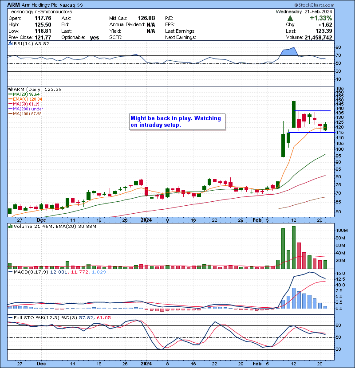Click the volume bars icon beside Volume label
The width and height of the screenshot is (355, 368).
(10, 227)
